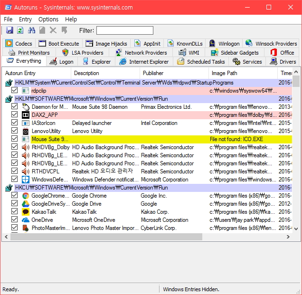
Task: Click the Find binoculars icon
Action: click(x=31, y=30)
